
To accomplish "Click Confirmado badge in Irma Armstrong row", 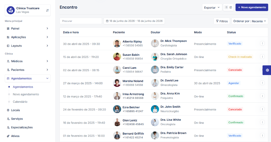I will [x=236, y=96].
